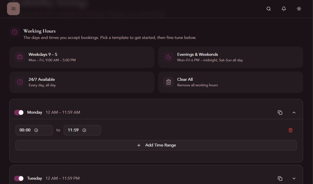Viewport: 313px width, 184px height.
Task: Click the moon icon on Evenings & Weekends
Action: (x=168, y=57)
